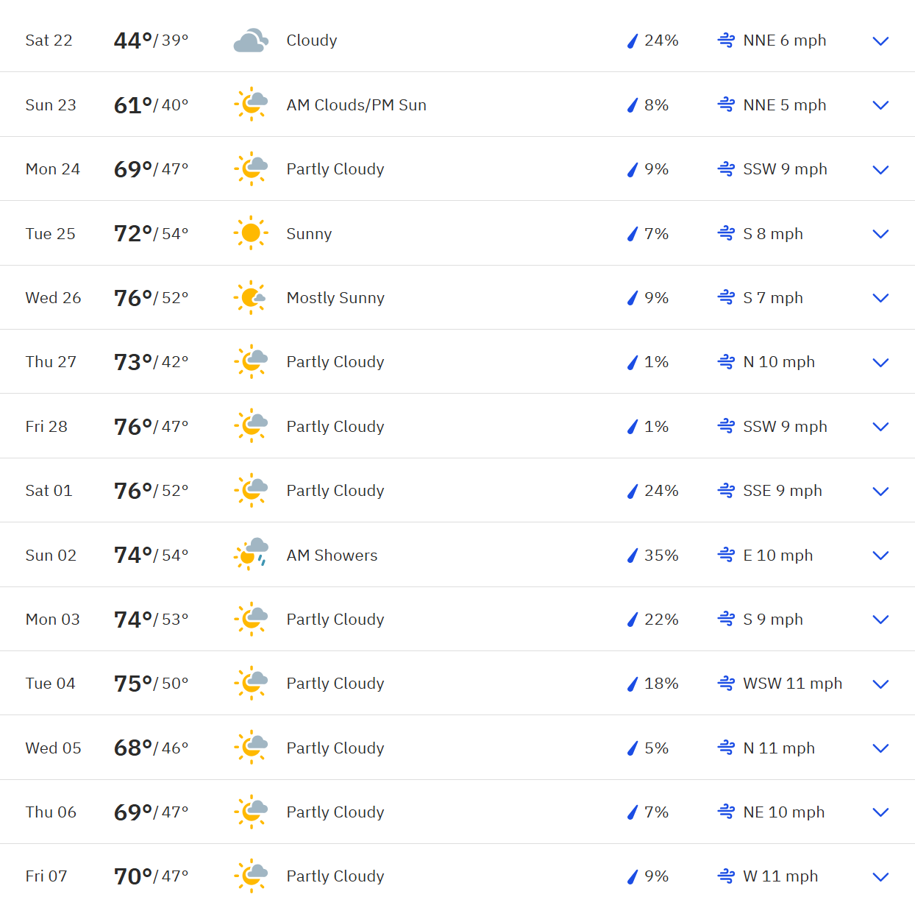
Task: Select the Sun 23 date label
Action: tap(51, 105)
